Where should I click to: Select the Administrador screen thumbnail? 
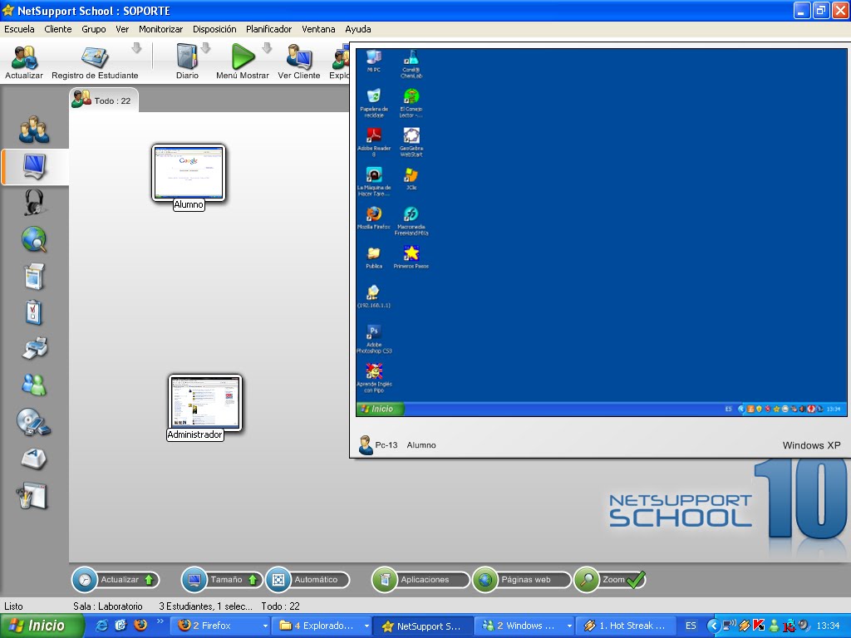[205, 402]
